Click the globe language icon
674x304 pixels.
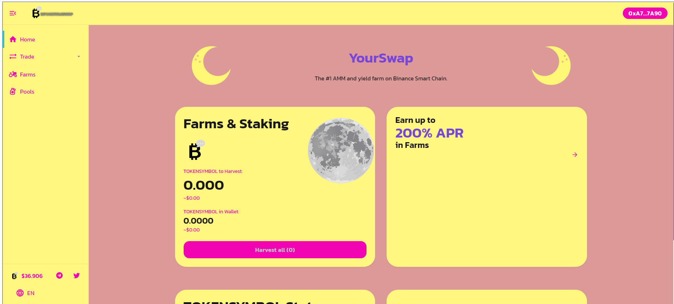[20, 293]
